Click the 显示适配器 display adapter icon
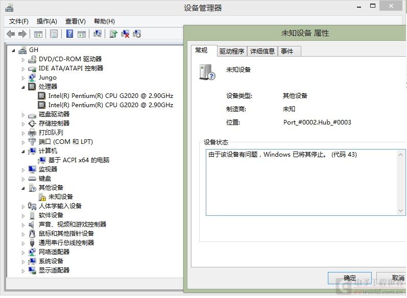The image size is (407, 298). 32,270
